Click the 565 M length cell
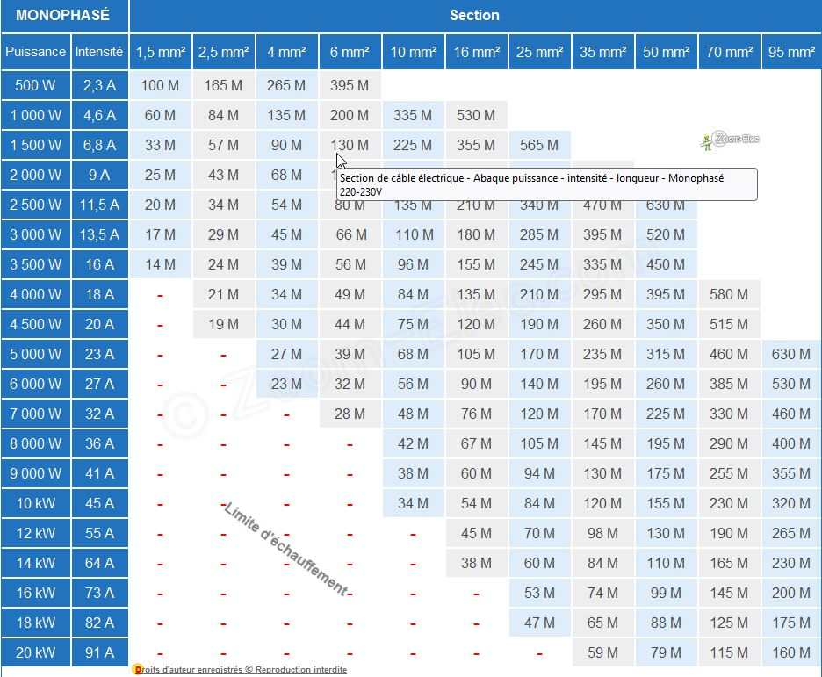 click(x=539, y=145)
